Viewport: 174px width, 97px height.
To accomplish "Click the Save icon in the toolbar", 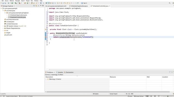I will click(3, 3).
